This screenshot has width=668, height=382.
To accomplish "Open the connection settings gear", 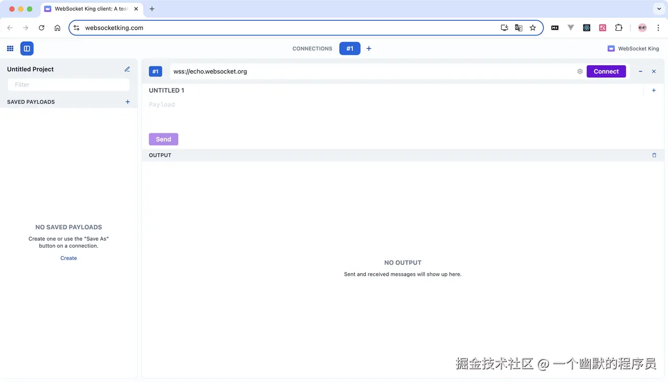I will (579, 71).
